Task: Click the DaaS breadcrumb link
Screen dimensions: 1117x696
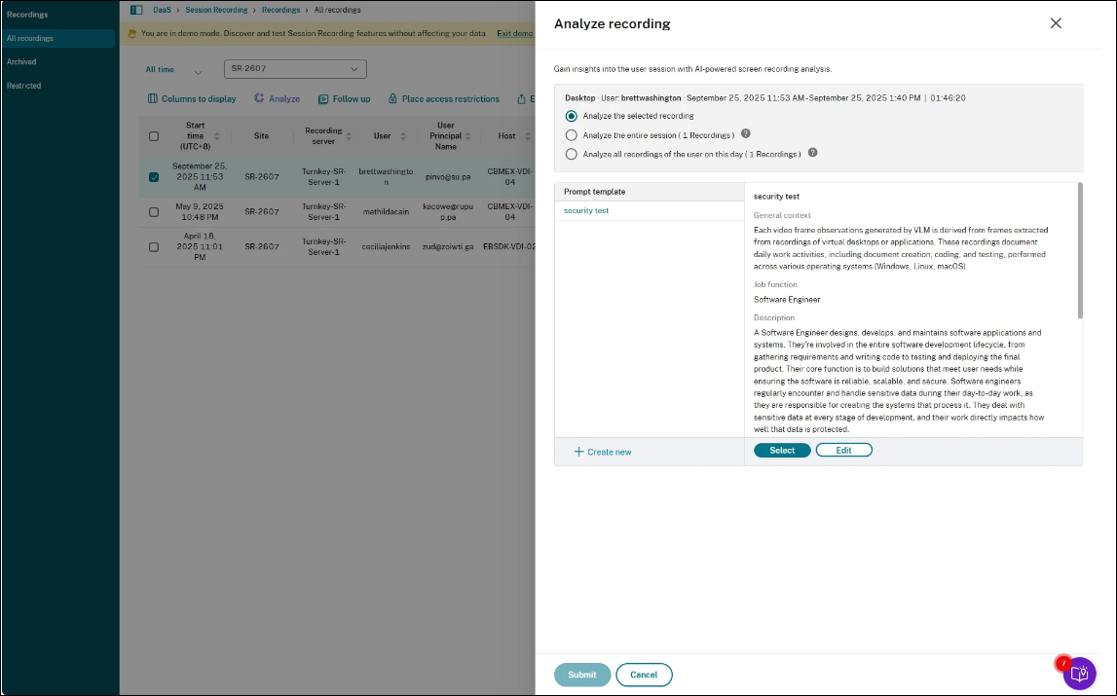Action: tap(162, 10)
